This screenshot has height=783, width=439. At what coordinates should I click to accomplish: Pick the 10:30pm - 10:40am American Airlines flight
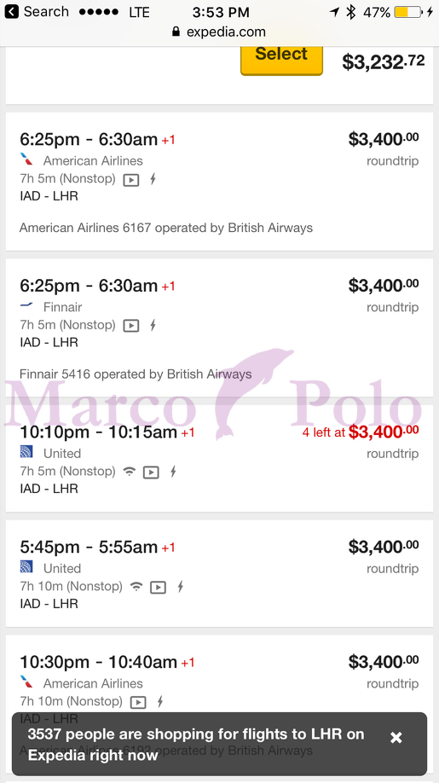pyautogui.click(x=220, y=673)
